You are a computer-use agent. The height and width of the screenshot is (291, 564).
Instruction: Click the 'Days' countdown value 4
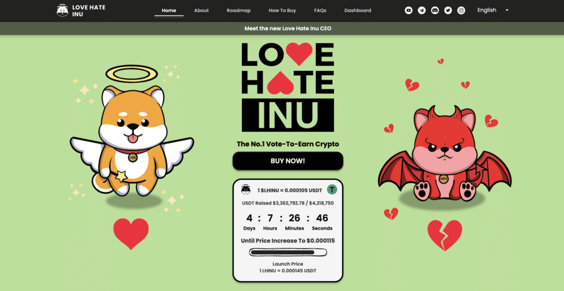click(x=249, y=218)
